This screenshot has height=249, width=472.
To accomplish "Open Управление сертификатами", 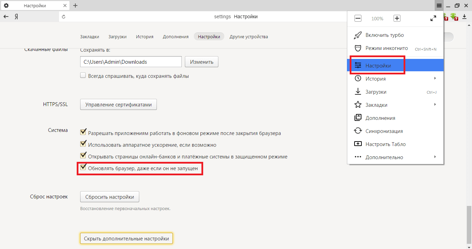I will [x=119, y=105].
